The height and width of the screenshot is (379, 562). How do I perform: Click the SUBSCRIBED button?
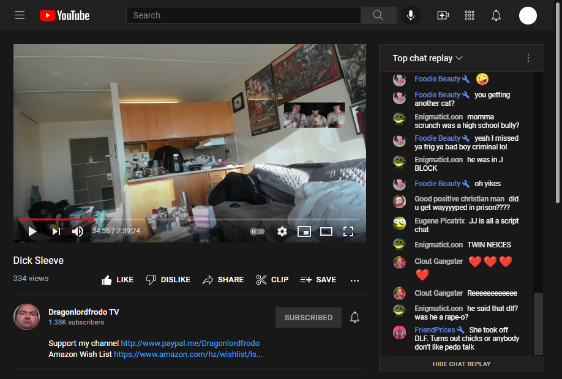308,317
